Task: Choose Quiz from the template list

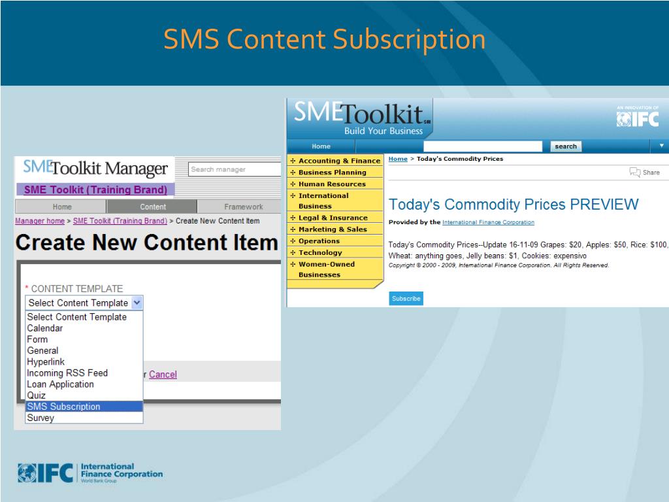Action: 37,395
